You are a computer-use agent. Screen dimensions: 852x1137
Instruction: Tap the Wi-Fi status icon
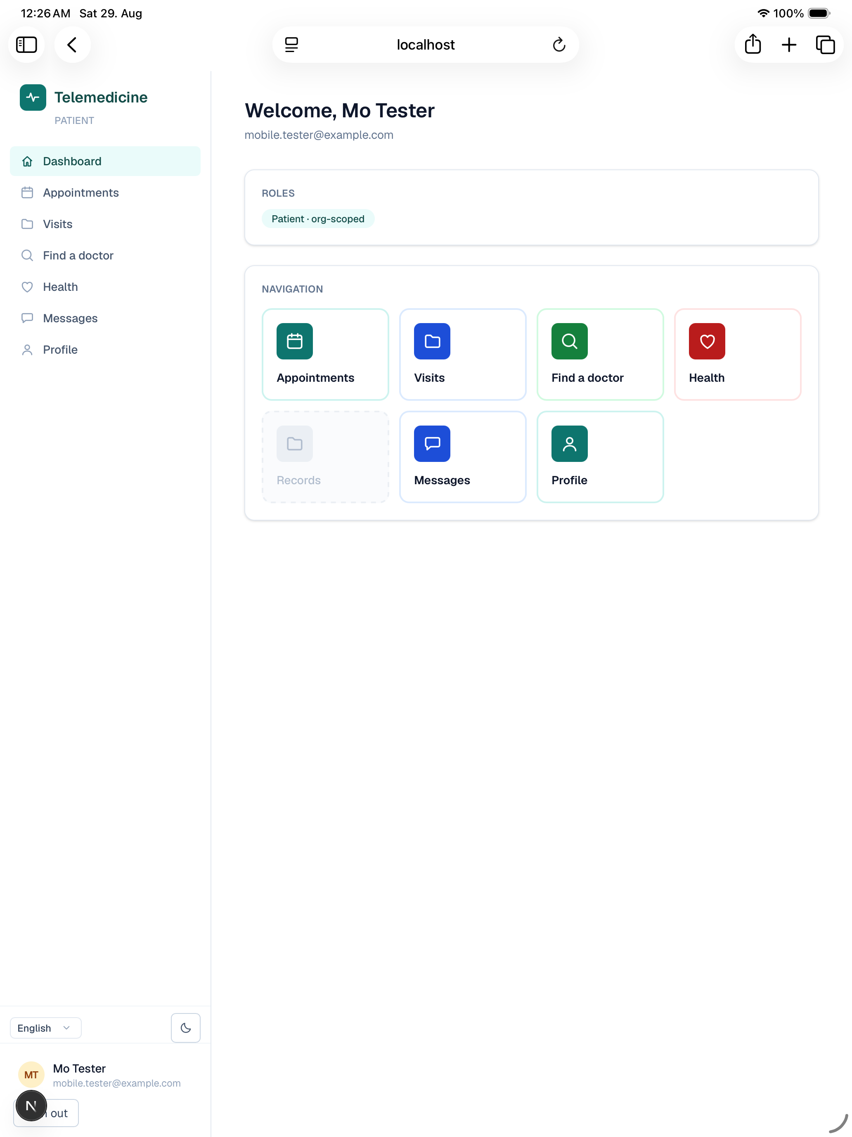[x=763, y=13]
